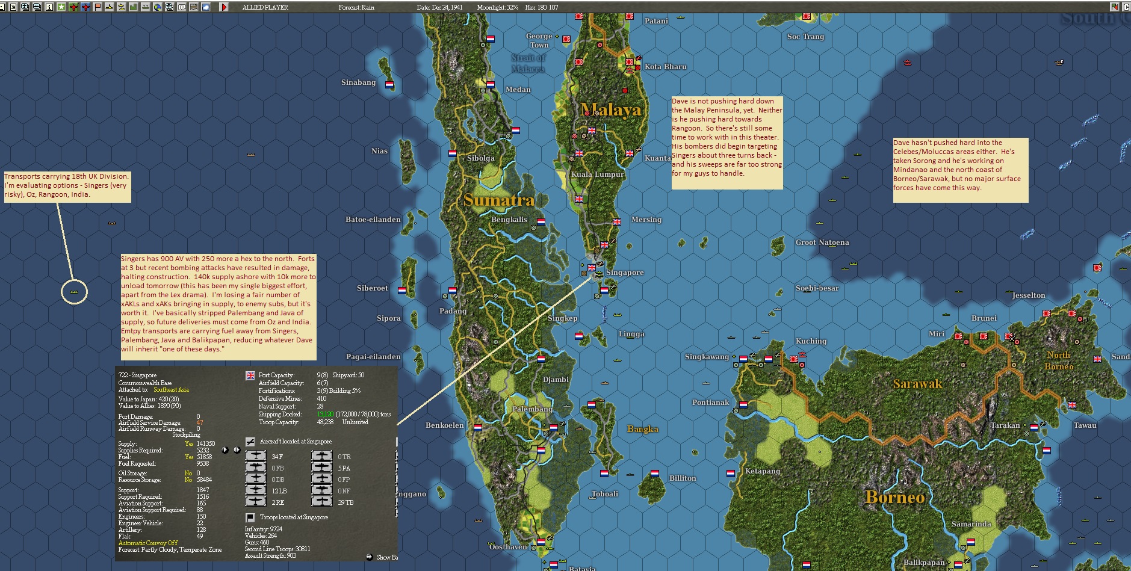Click the OP operations report icon
1131x571 pixels.
[181, 7]
